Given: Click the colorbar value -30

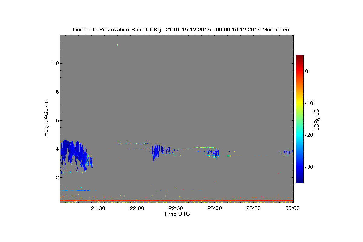Looking at the screenshot, I should click(x=309, y=167).
